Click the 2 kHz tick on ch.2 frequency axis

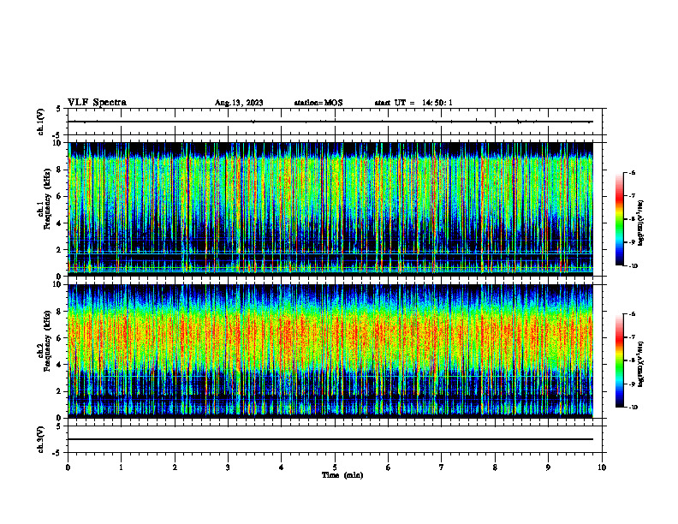[x=60, y=391]
